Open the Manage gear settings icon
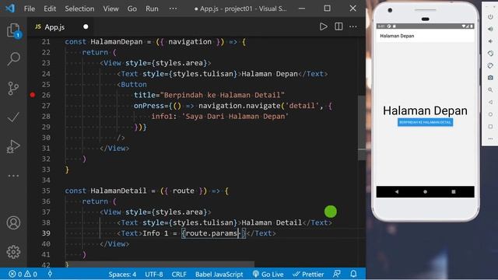 click(x=13, y=252)
